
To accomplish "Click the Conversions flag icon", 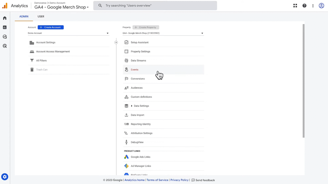I will pos(126,79).
